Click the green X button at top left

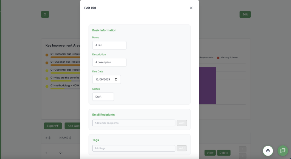(45, 15)
